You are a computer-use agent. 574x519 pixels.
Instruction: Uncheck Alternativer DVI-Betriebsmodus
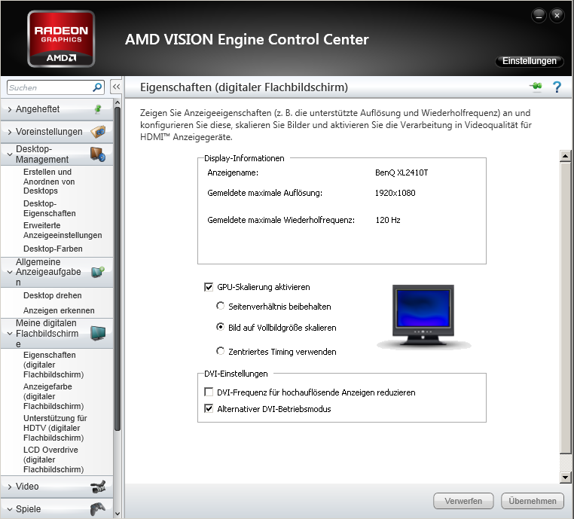209,408
